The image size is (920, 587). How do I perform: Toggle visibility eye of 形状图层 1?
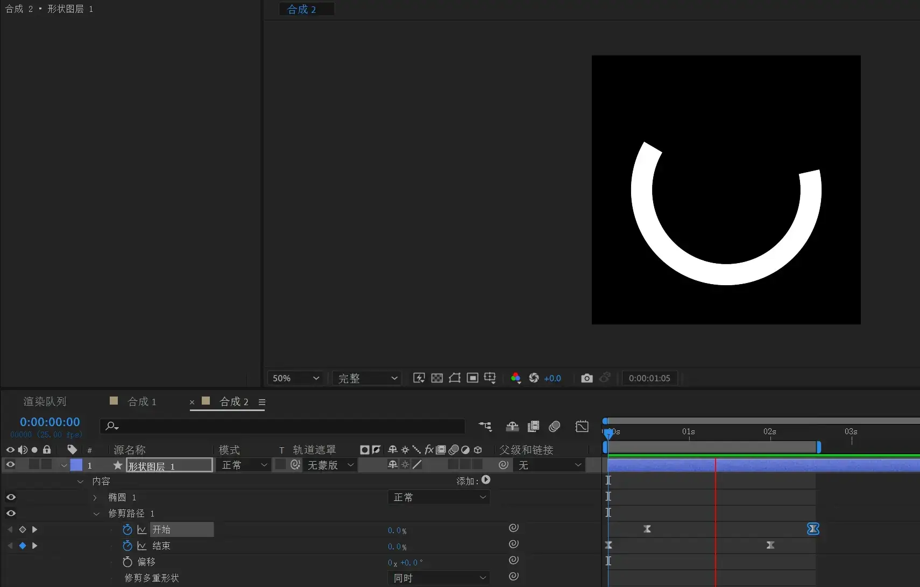[x=10, y=464]
